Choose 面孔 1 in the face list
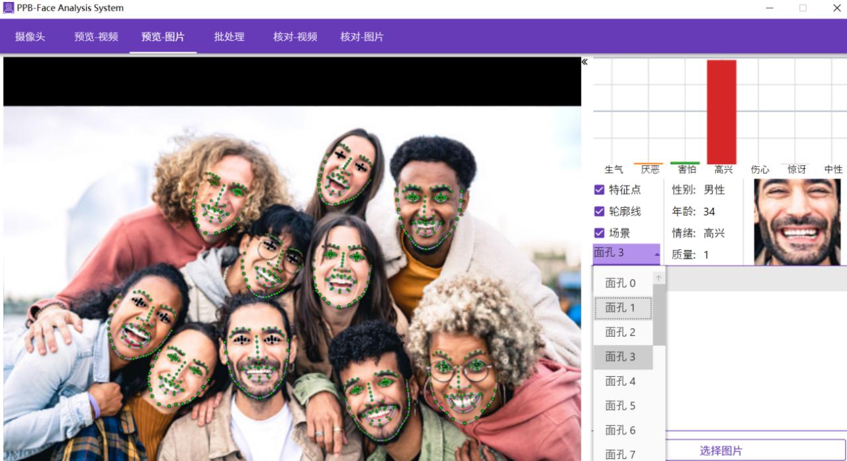The image size is (847, 461). [x=621, y=308]
